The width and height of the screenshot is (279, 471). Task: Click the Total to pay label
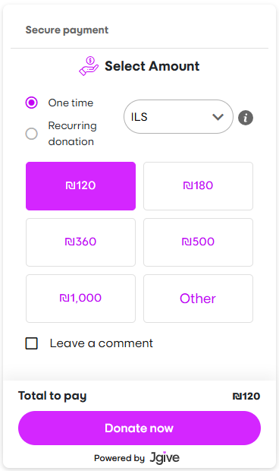52,397
